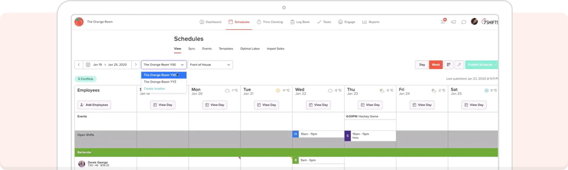Go to previous week arrow
This screenshot has height=170, width=568.
click(x=79, y=65)
